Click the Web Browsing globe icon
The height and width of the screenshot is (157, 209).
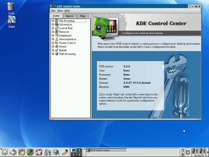56,54
